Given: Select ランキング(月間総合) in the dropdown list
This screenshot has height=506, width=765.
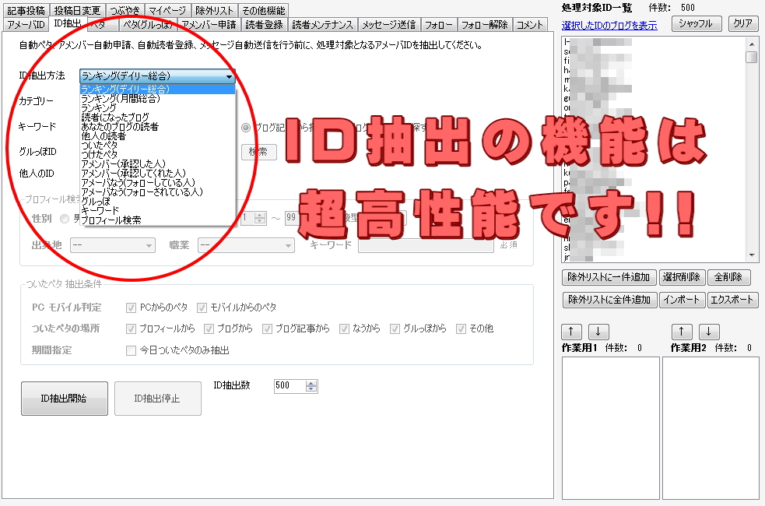Looking at the screenshot, I should click(121, 99).
